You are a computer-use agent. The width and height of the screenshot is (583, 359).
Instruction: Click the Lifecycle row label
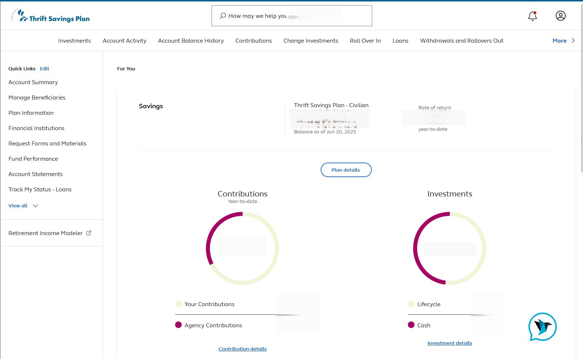tap(429, 304)
